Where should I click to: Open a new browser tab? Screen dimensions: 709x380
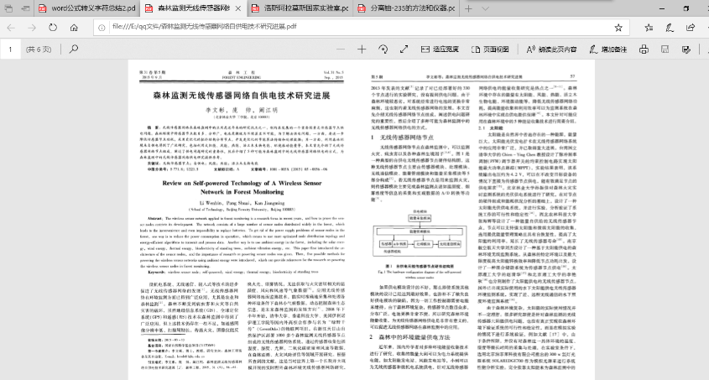point(468,8)
